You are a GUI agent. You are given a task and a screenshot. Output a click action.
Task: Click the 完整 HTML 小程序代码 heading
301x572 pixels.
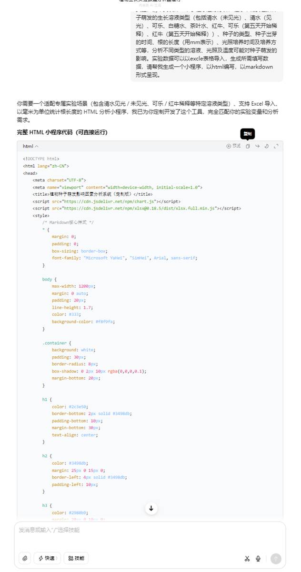coord(62,132)
